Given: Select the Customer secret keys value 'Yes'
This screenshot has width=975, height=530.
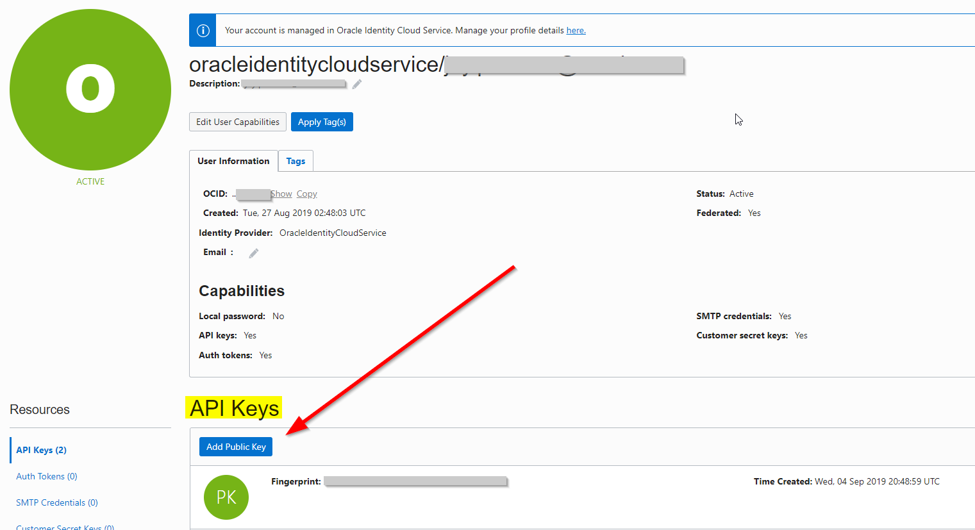Looking at the screenshot, I should tap(801, 335).
